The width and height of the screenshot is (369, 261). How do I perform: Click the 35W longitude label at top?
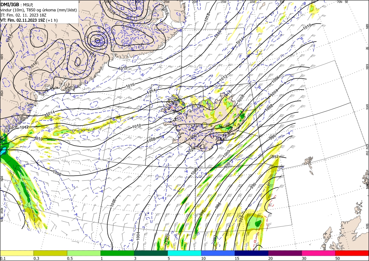pyautogui.click(x=108, y=1)
